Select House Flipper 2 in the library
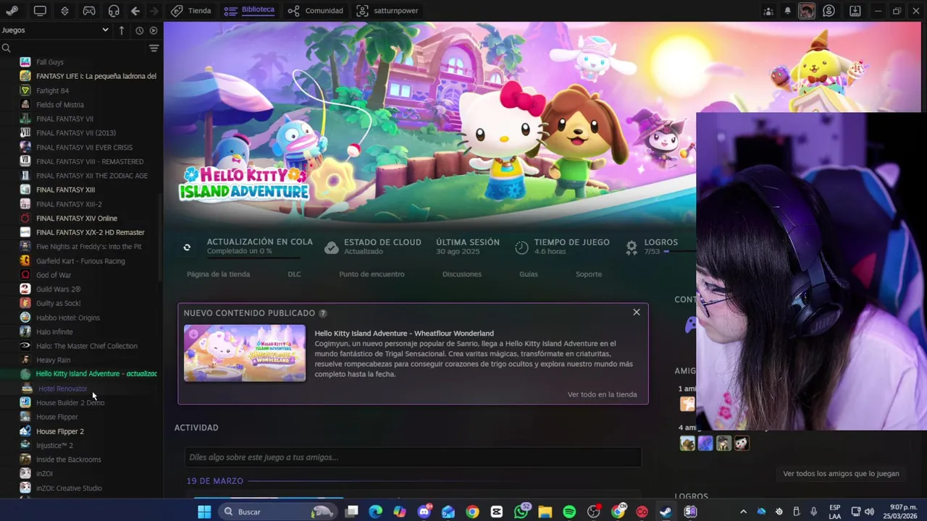Screen dimensions: 927x521 click(60, 431)
